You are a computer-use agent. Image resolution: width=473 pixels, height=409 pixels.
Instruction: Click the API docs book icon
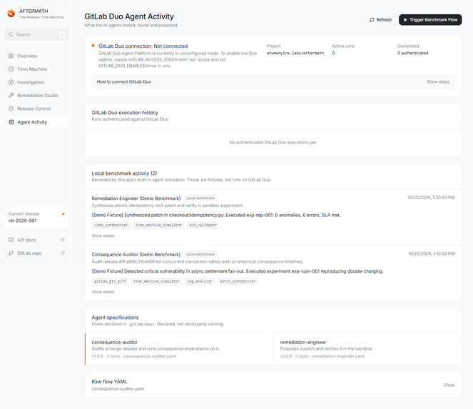[11, 240]
